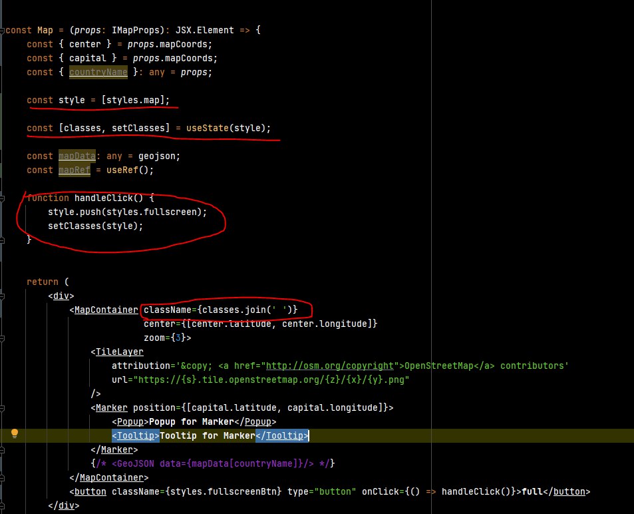Open the http://osm.org/copyright link

coord(329,366)
